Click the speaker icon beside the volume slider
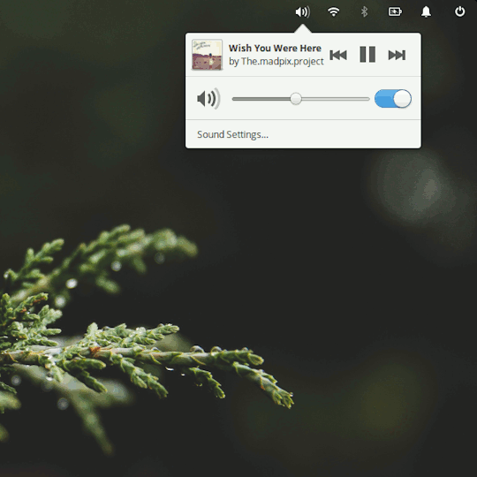This screenshot has height=477, width=477. click(208, 99)
